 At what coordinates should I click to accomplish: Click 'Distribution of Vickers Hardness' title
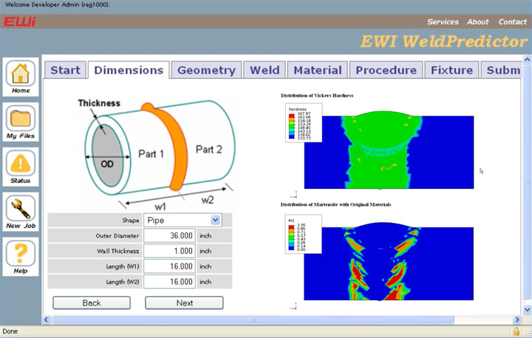pos(317,96)
